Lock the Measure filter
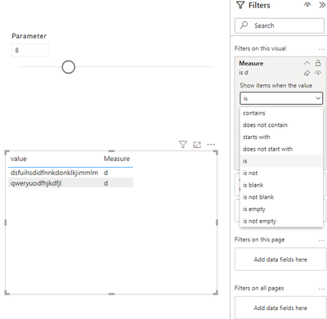Screen dimensions: 327x319 [318, 63]
